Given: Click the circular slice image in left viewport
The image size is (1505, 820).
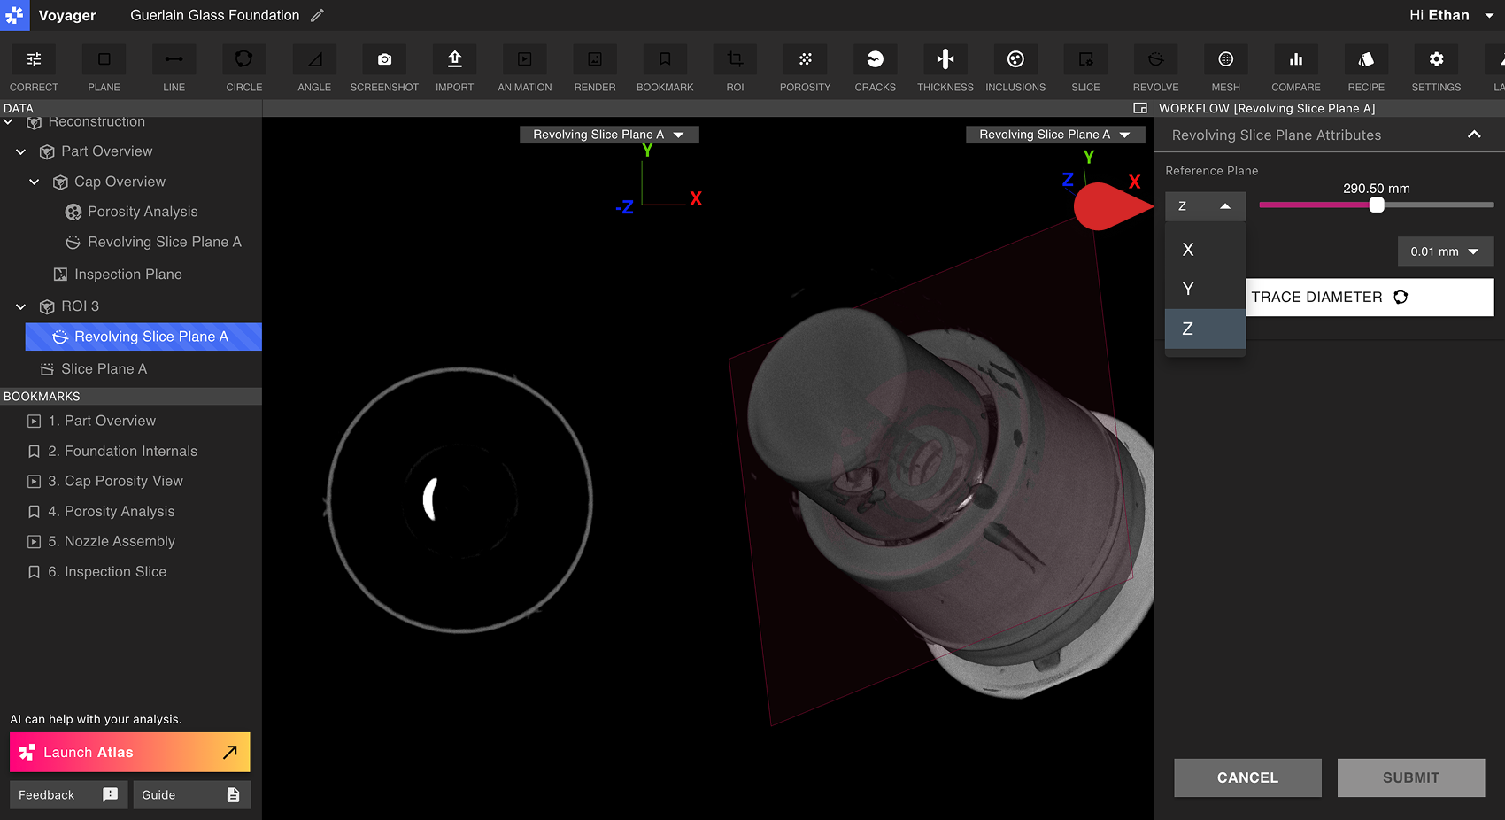Looking at the screenshot, I should [459, 500].
